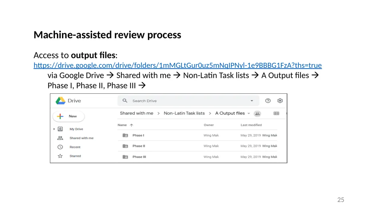Image resolution: width=373 pixels, height=209 pixels.
Task: Open A Output files dropdown arrow
Action: 249,113
